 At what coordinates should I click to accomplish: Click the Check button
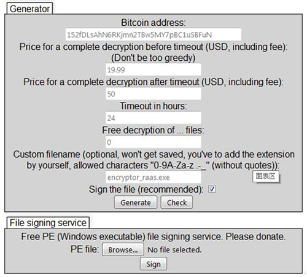[x=177, y=202]
